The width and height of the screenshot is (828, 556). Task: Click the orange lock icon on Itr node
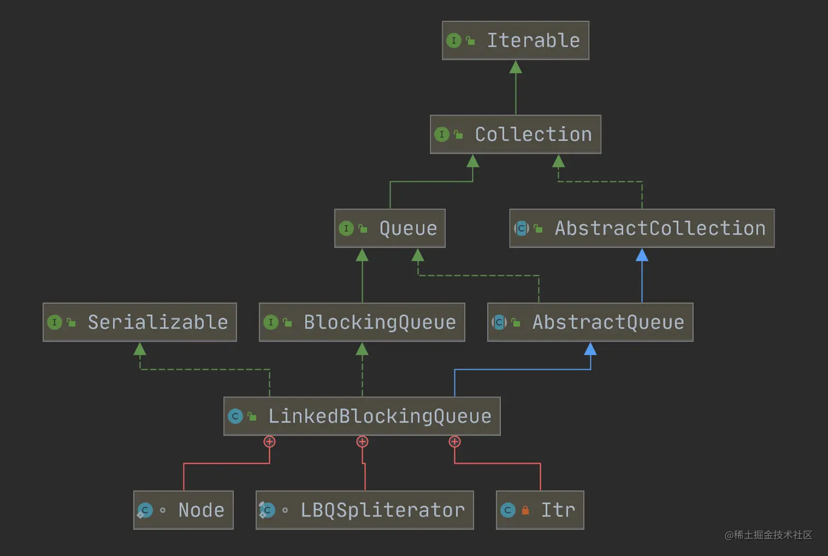tap(526, 510)
